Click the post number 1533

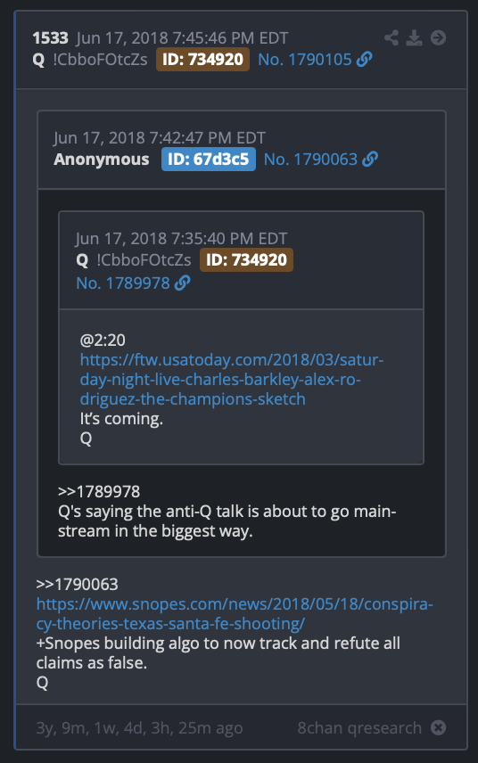click(x=50, y=38)
